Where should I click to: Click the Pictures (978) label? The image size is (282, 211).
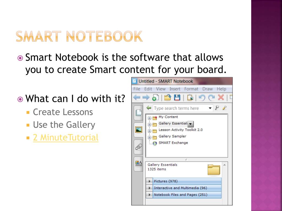(x=166, y=181)
